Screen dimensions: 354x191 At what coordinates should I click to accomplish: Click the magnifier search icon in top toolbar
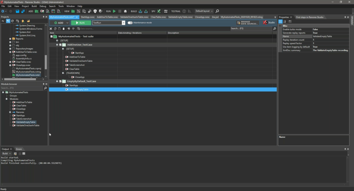217,11
